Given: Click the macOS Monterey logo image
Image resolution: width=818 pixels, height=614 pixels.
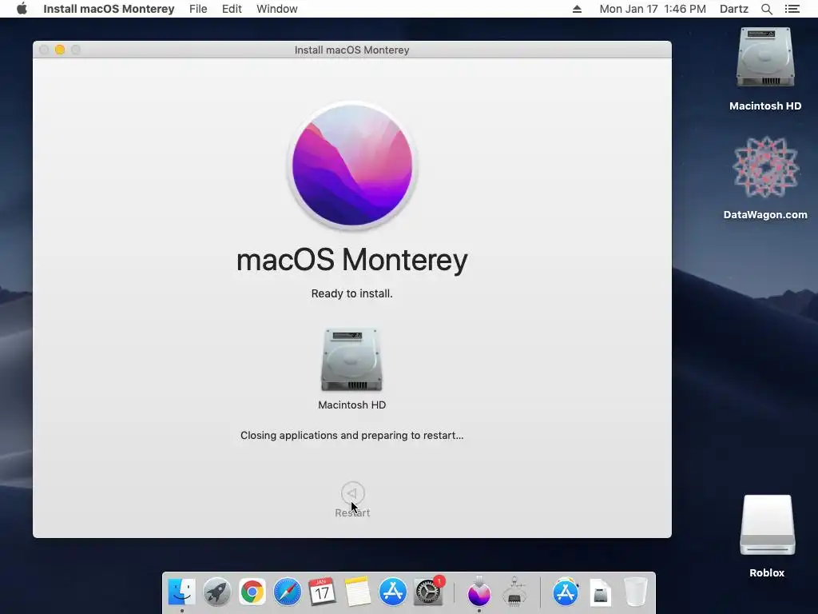Looking at the screenshot, I should 352,165.
